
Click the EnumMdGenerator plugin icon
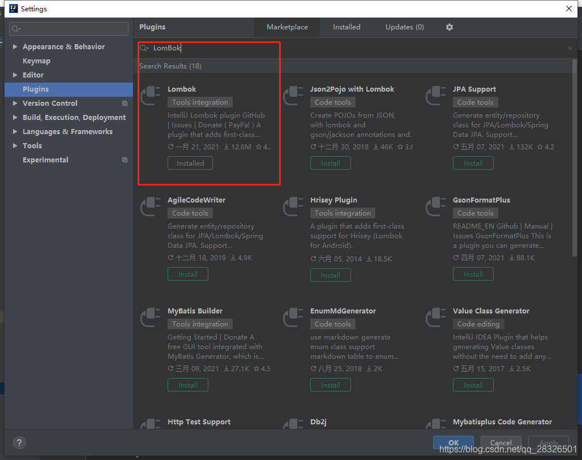tap(293, 317)
